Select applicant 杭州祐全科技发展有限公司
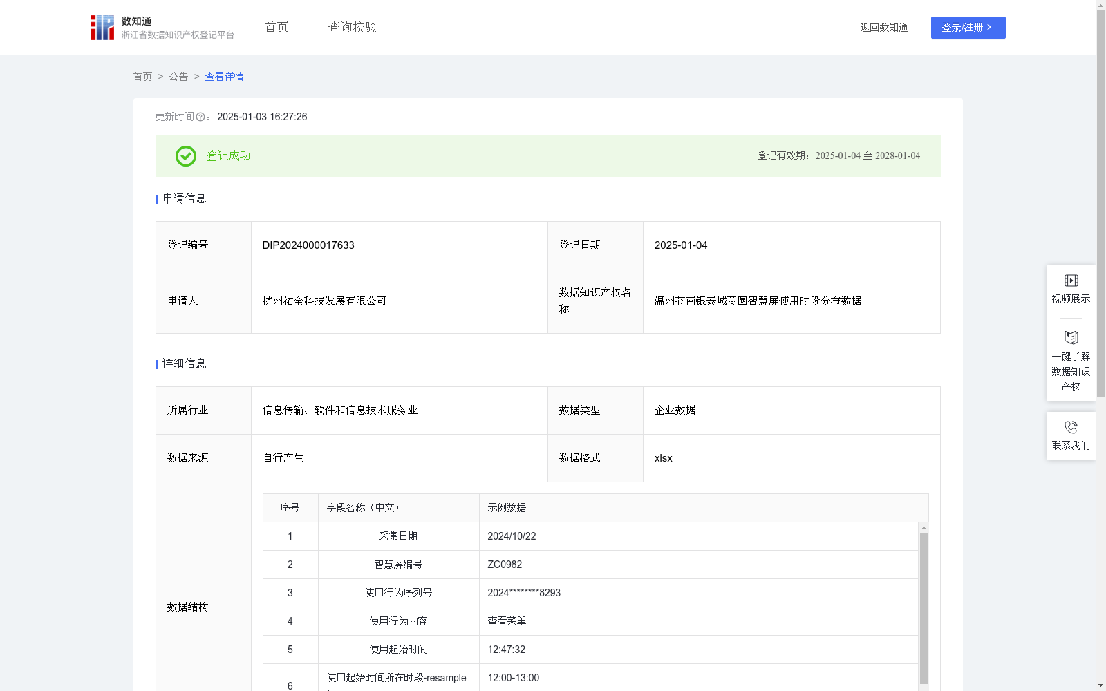This screenshot has height=691, width=1106. [x=324, y=301]
